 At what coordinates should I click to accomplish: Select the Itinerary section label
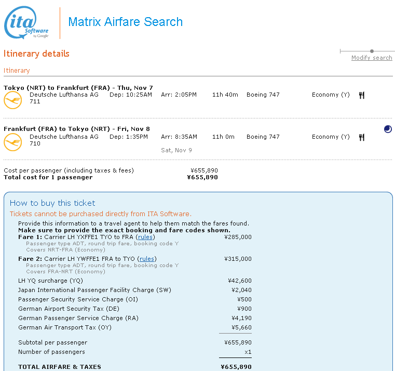[x=17, y=70]
